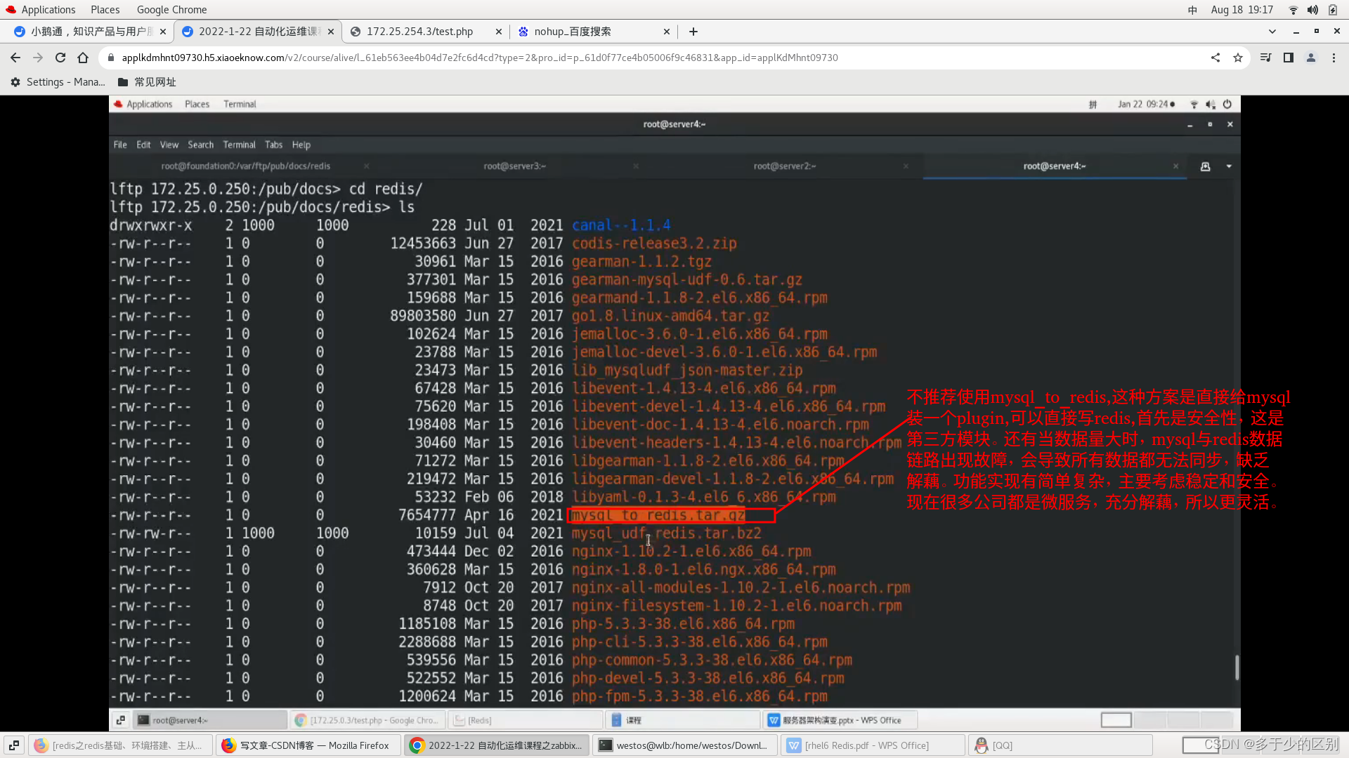Screen dimensions: 1349x758
Task: Close the 小鹅通 tab
Action: [163, 32]
